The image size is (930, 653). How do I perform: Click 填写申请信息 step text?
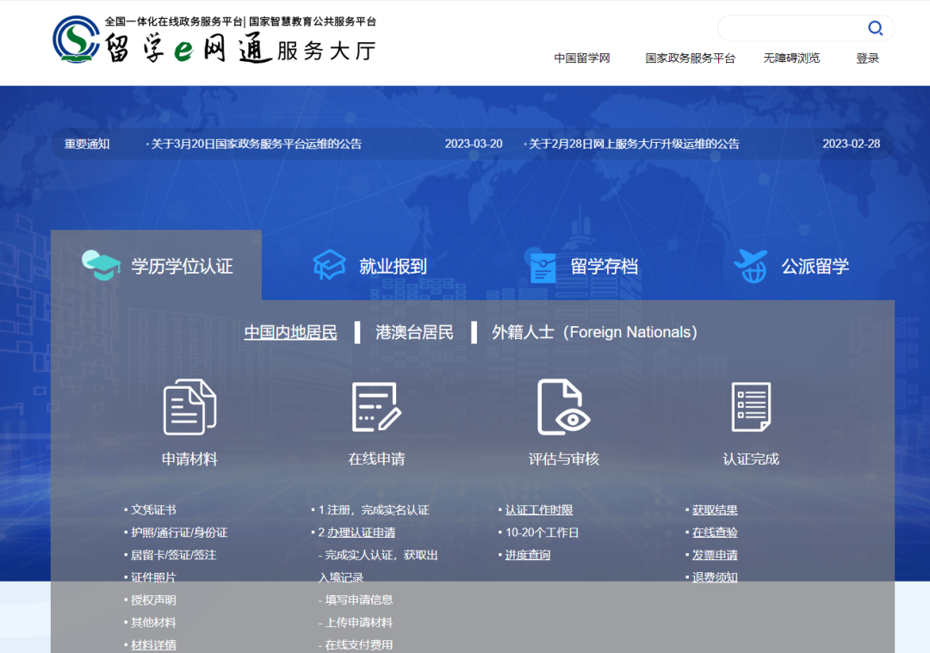point(359,601)
